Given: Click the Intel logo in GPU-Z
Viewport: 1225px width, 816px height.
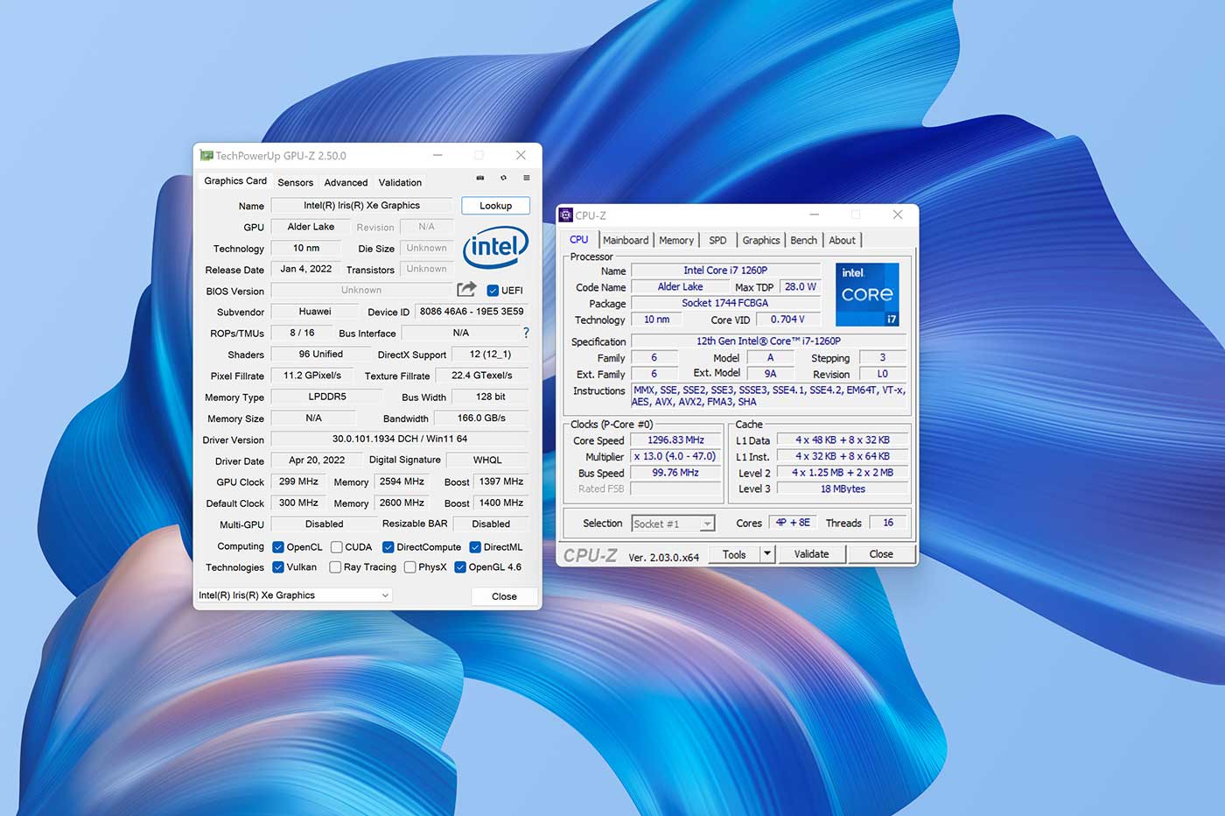Looking at the screenshot, I should tap(495, 248).
